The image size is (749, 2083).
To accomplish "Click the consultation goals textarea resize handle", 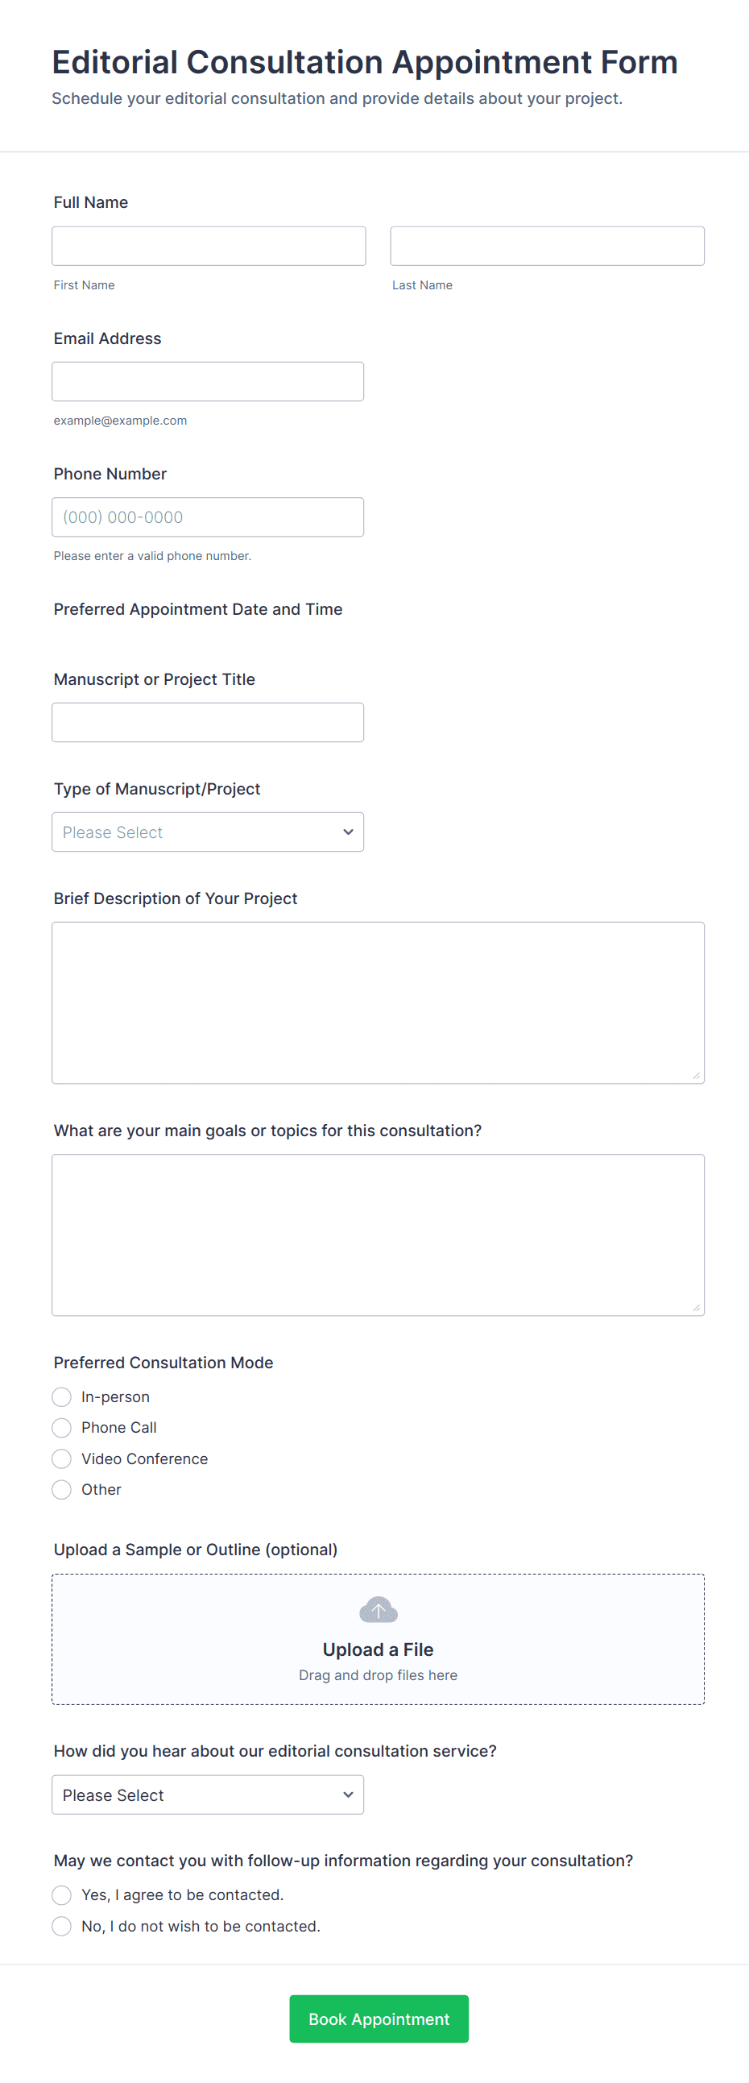I will point(696,1307).
